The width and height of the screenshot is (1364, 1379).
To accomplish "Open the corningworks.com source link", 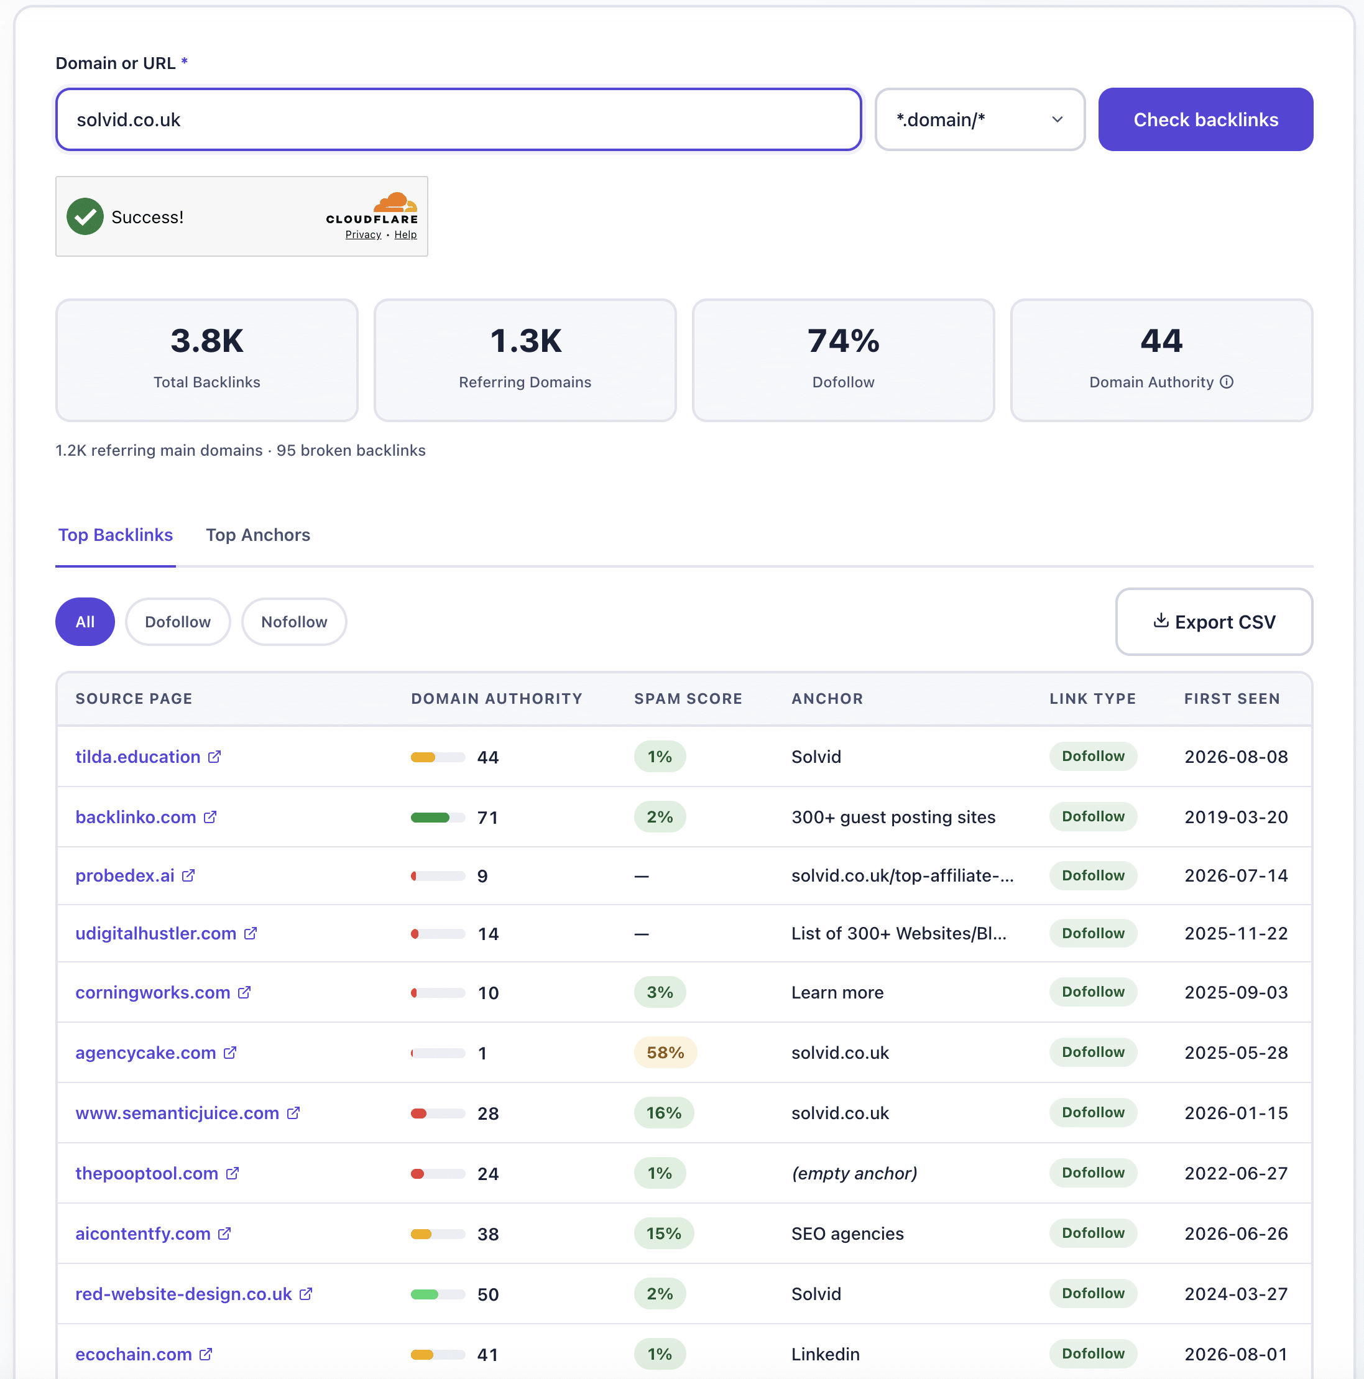I will tap(153, 992).
